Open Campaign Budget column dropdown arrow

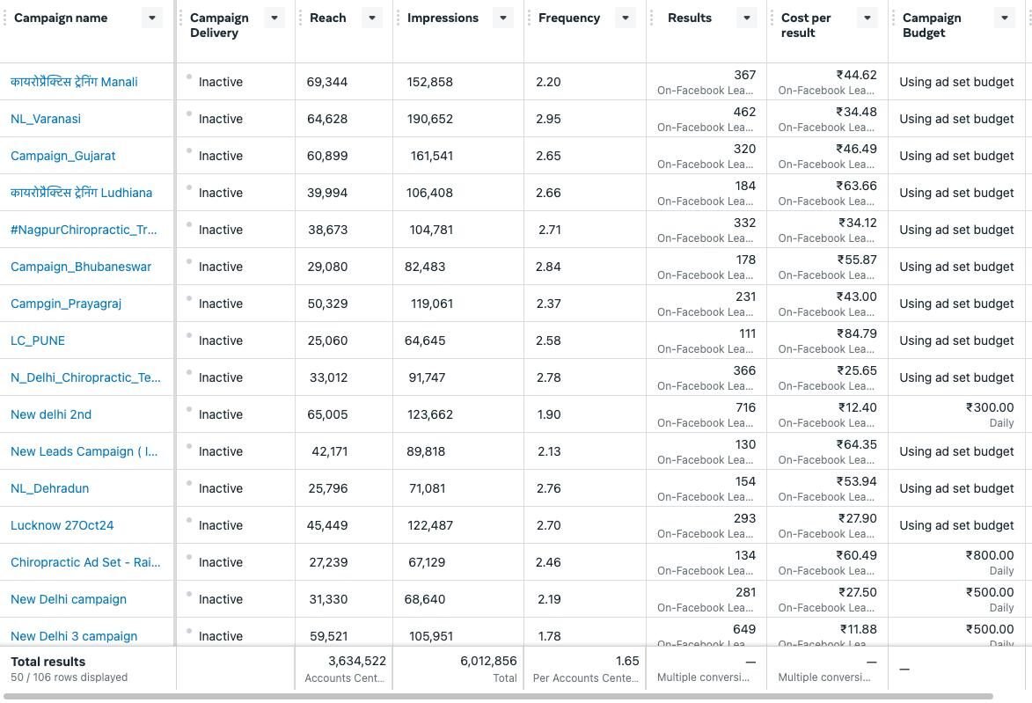[1005, 18]
